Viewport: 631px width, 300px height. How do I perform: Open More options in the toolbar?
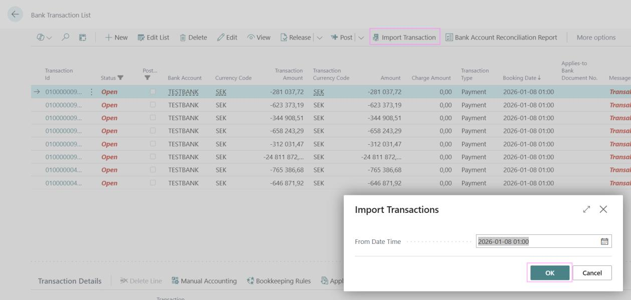[x=595, y=38]
